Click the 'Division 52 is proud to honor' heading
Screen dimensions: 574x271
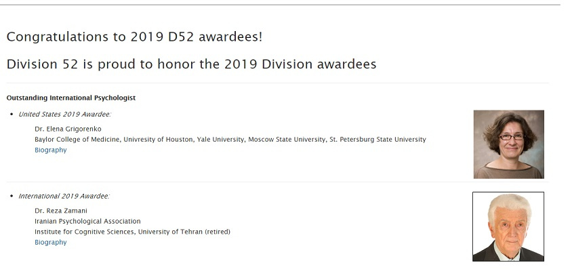[x=192, y=64]
